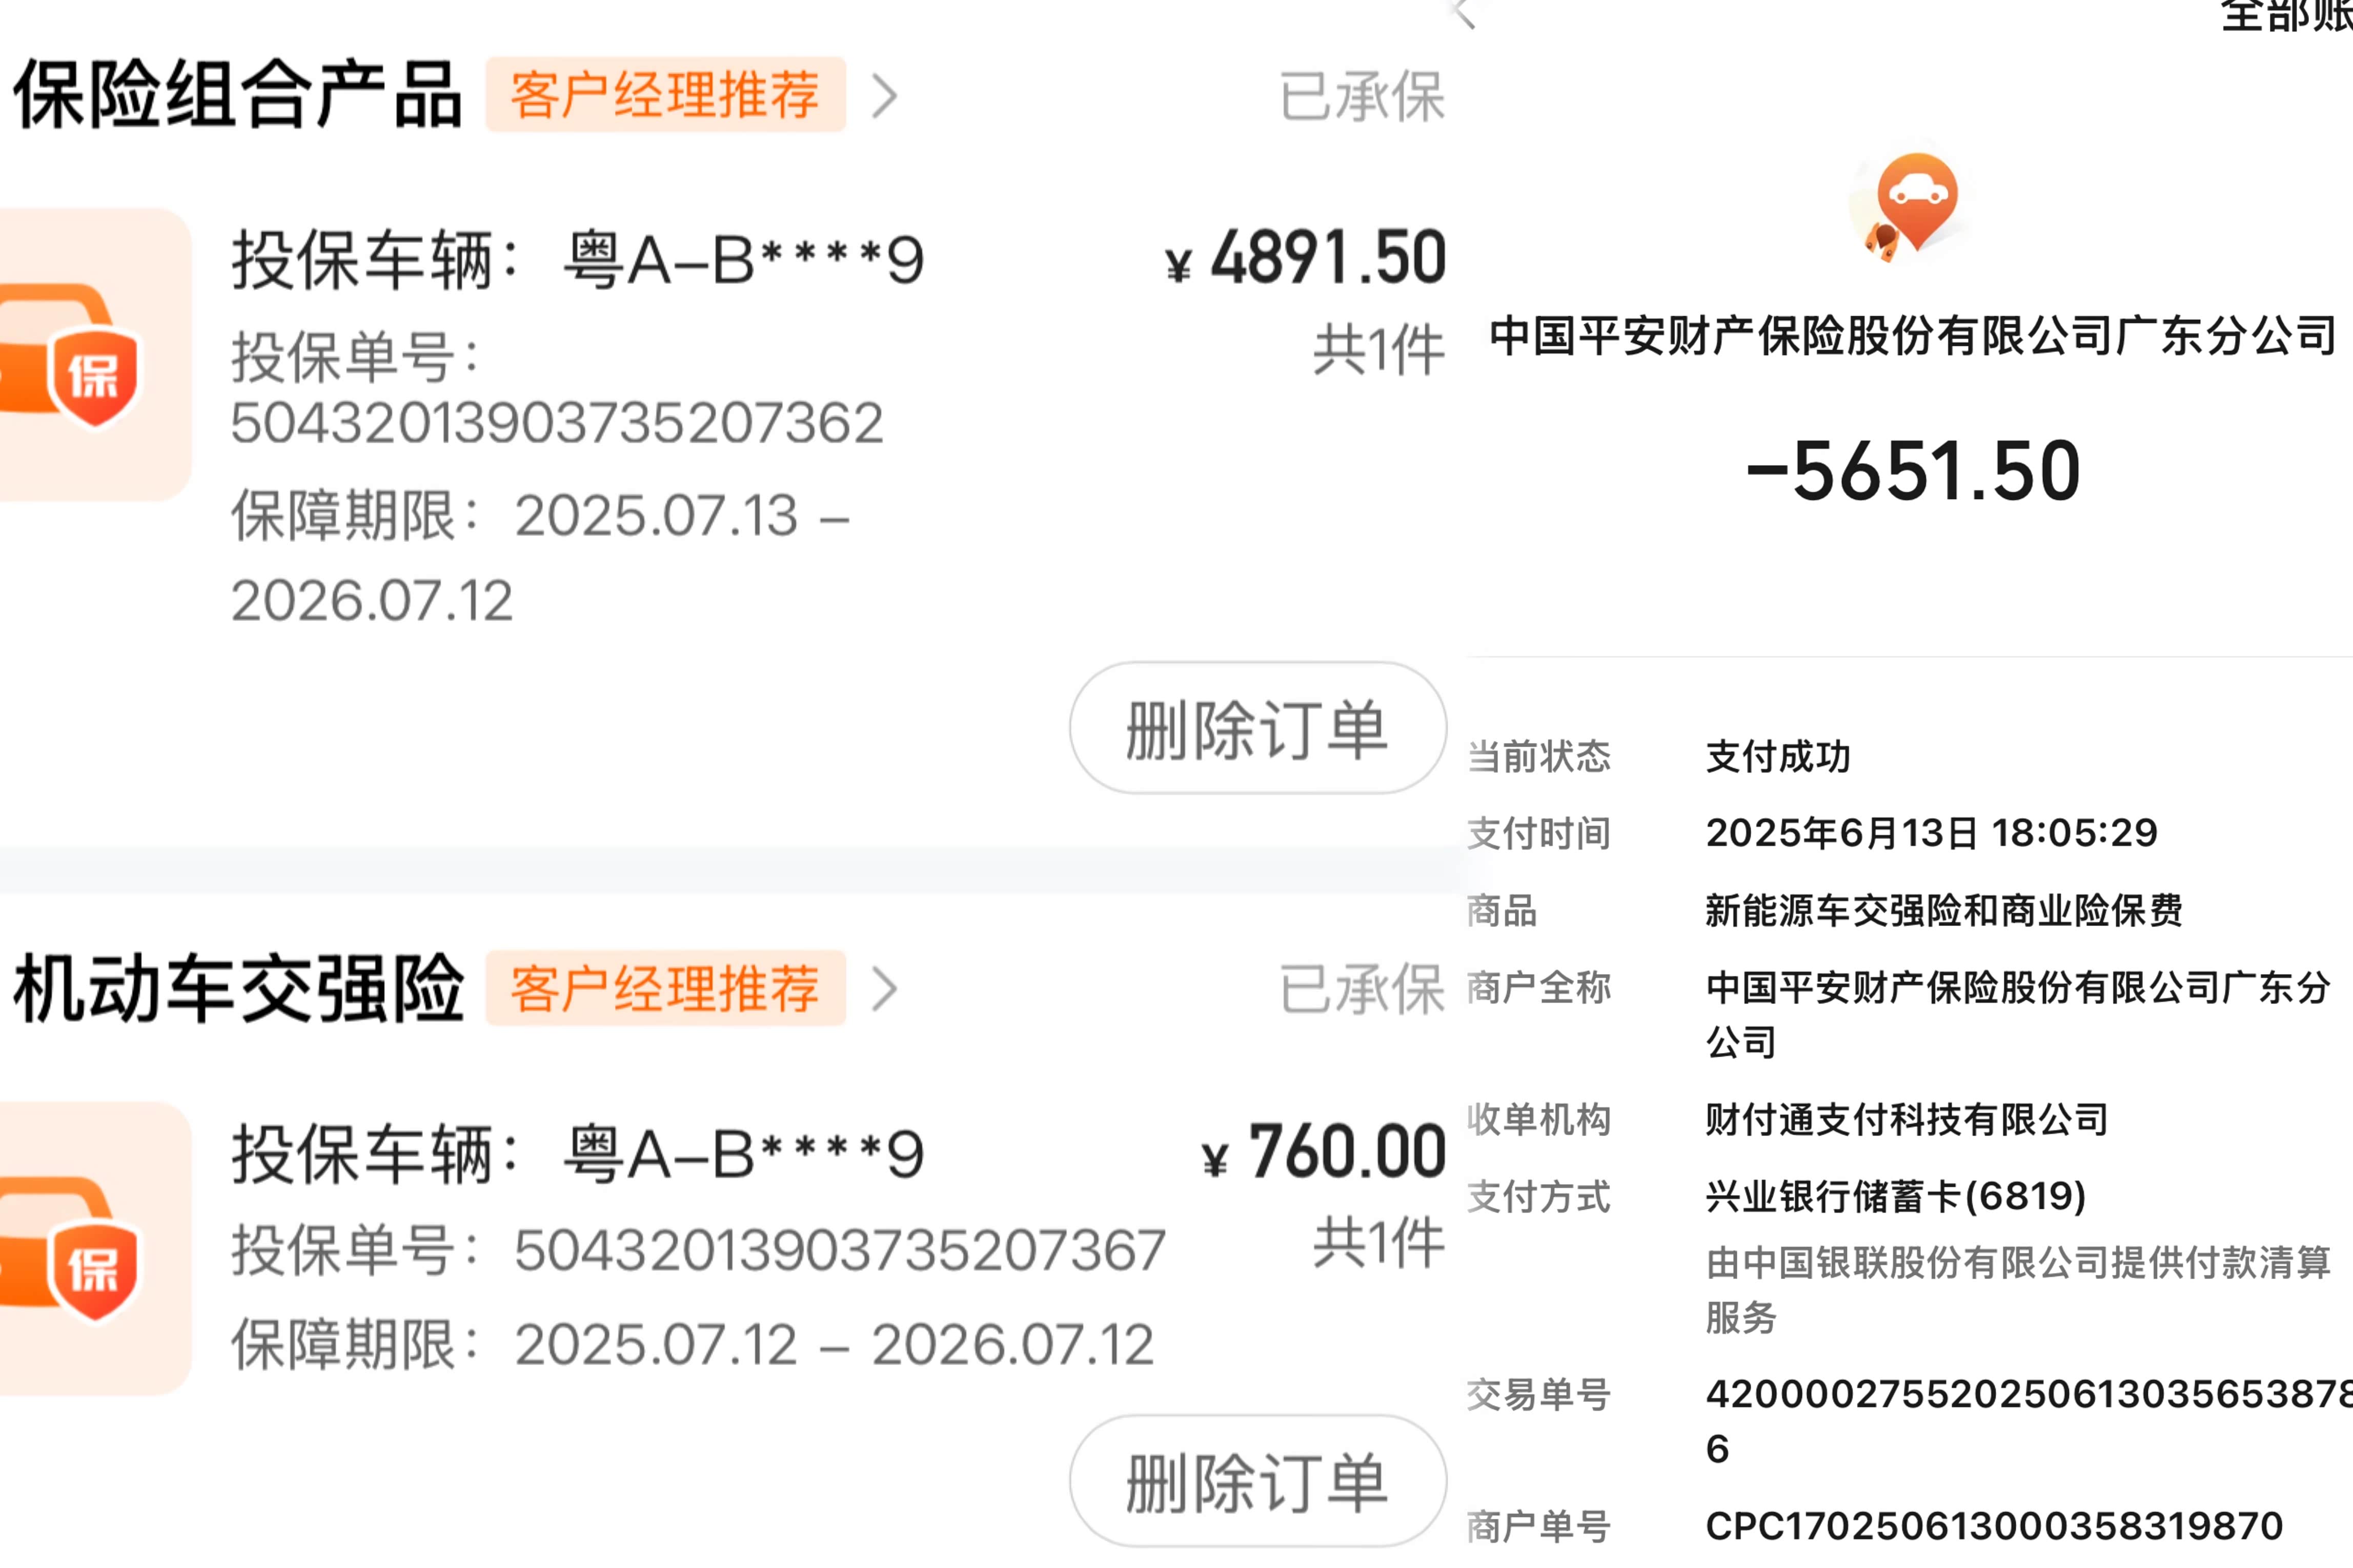Select policy number ending in 7362

(x=556, y=422)
